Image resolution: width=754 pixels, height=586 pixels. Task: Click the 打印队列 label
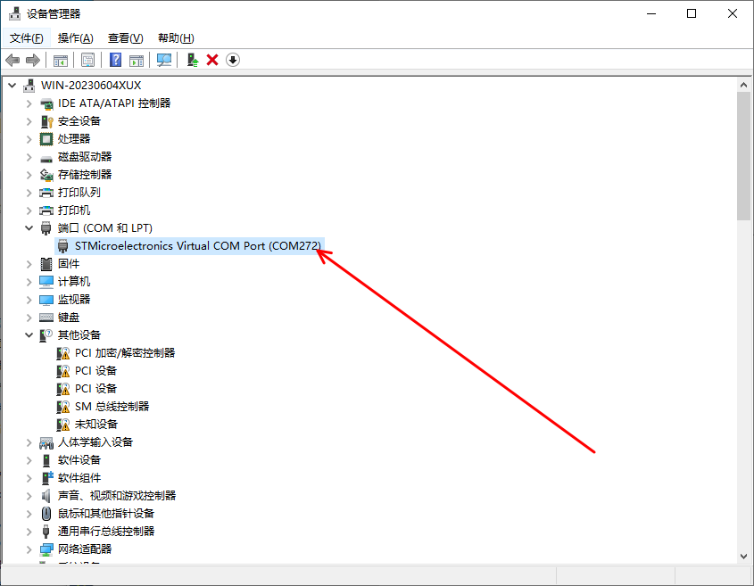click(x=79, y=193)
